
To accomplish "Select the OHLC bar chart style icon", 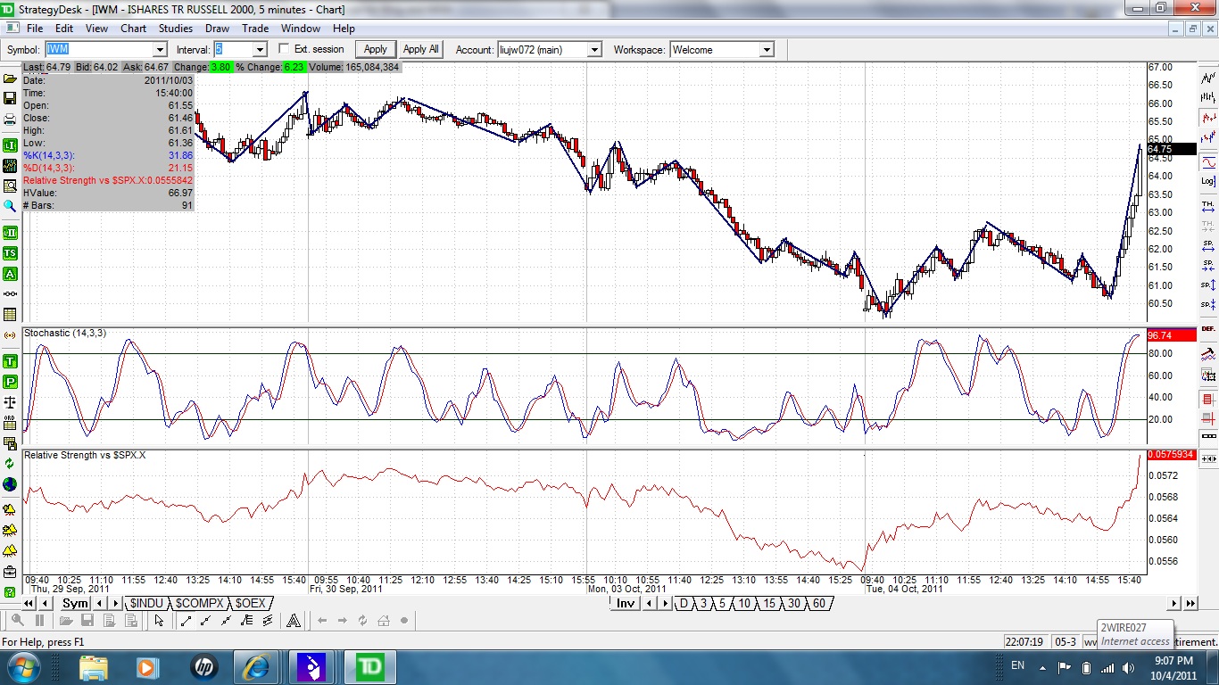I will pos(1208,97).
